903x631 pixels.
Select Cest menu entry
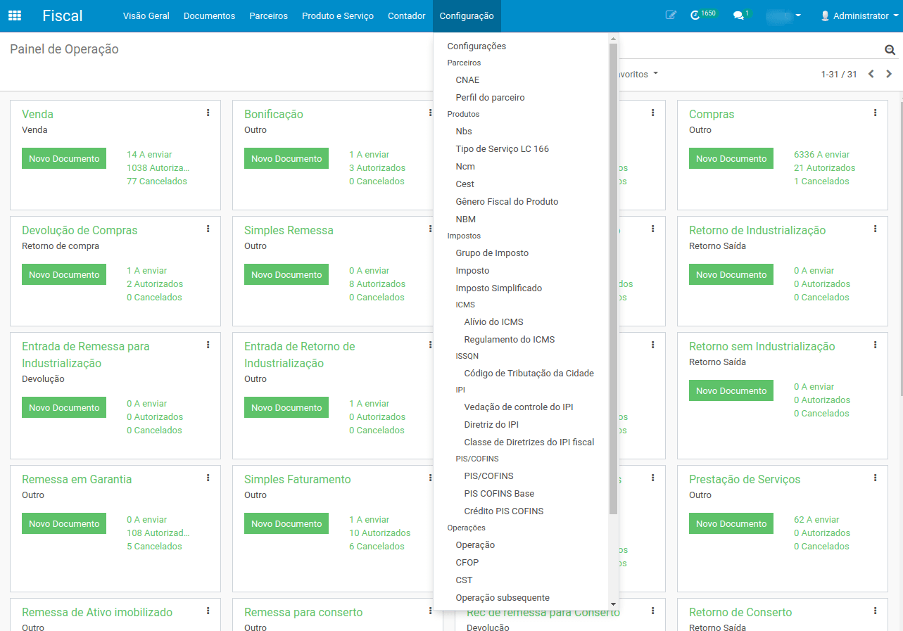[465, 184]
